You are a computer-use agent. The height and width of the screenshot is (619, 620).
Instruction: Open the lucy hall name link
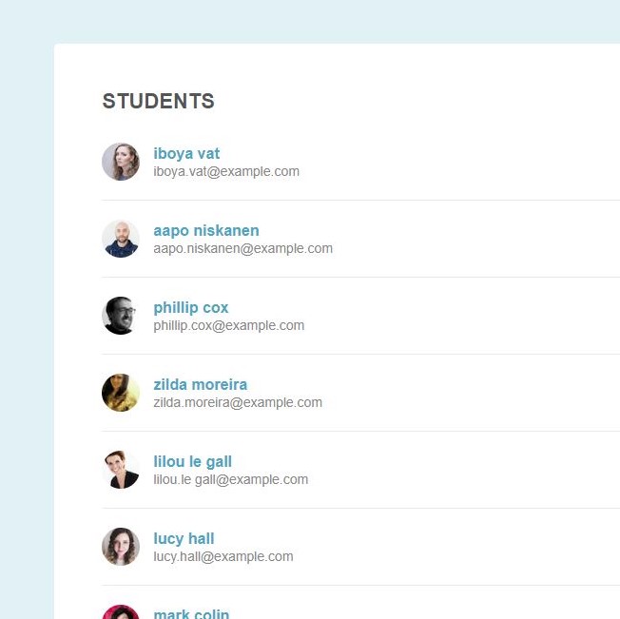coord(184,538)
